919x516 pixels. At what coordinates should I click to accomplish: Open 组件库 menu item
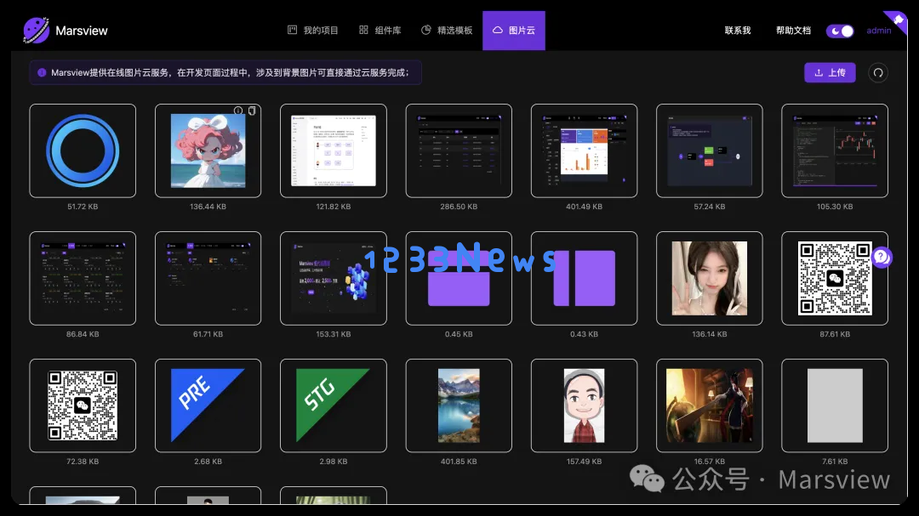coord(380,31)
